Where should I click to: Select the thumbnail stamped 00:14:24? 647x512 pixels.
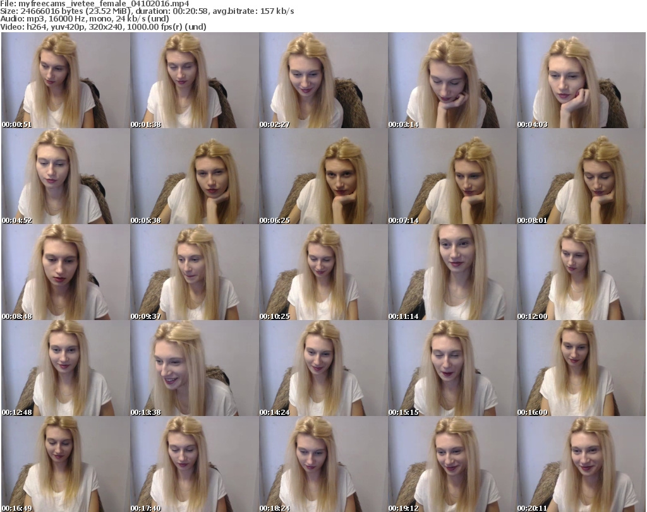(323, 367)
